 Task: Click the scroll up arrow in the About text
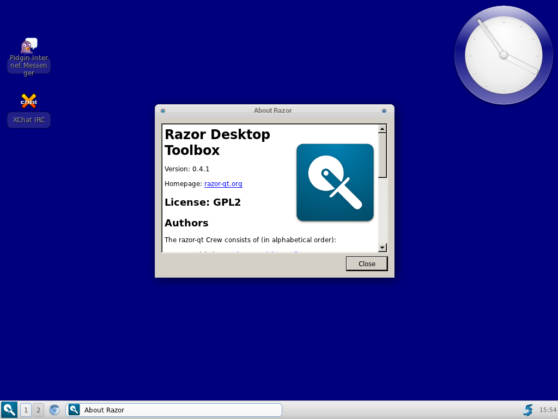coord(383,129)
